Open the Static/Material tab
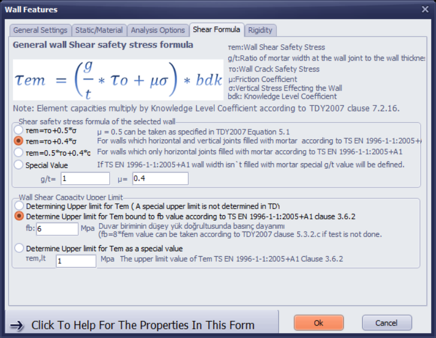The height and width of the screenshot is (338, 436). tap(99, 30)
